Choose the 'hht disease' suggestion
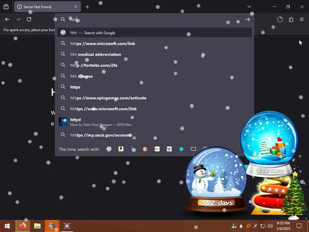 154,76
